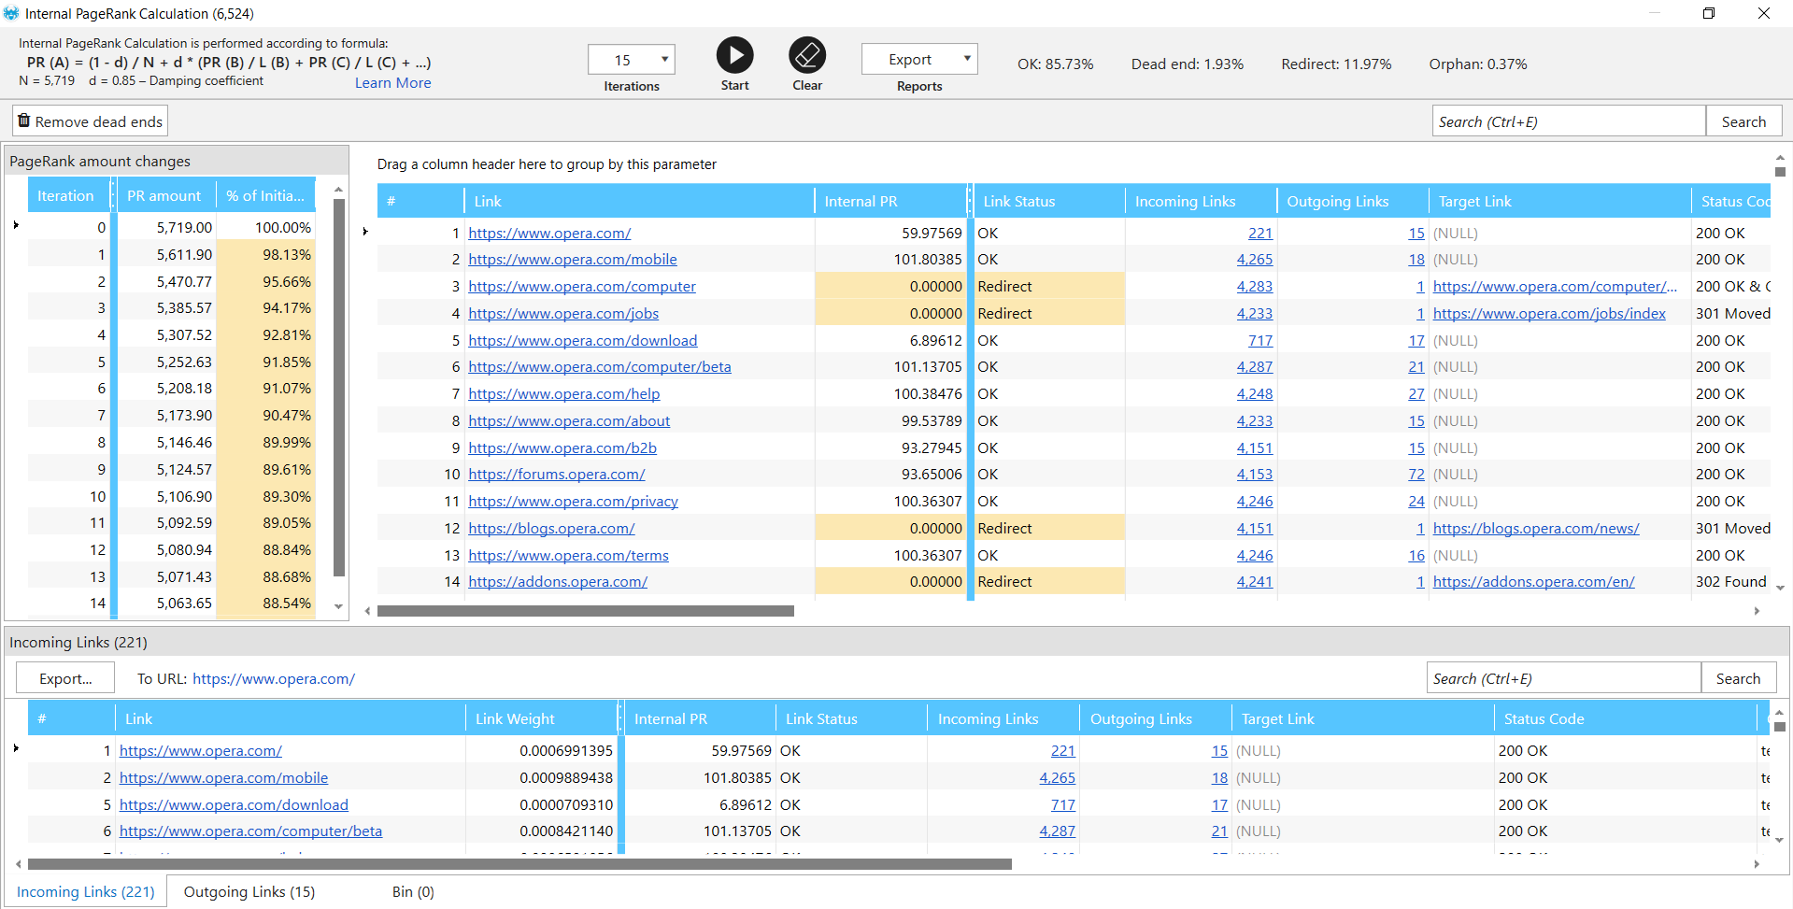Open https://www.opera.com/mobile link in main table
Screen dimensions: 1793x909
coord(573,260)
